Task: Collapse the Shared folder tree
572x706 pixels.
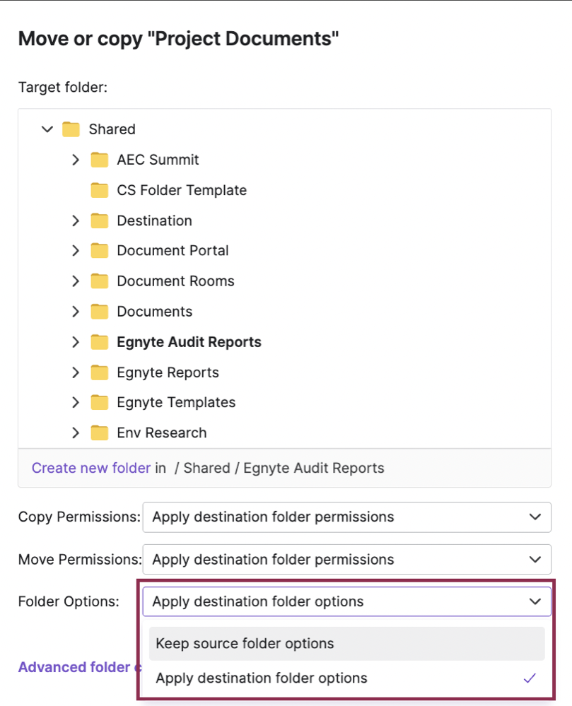Action: click(x=47, y=129)
